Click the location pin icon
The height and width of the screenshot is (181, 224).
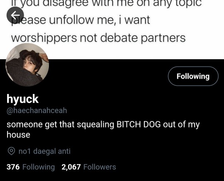click(x=11, y=151)
